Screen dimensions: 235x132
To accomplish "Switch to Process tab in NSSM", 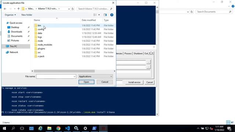I will 128,54.
